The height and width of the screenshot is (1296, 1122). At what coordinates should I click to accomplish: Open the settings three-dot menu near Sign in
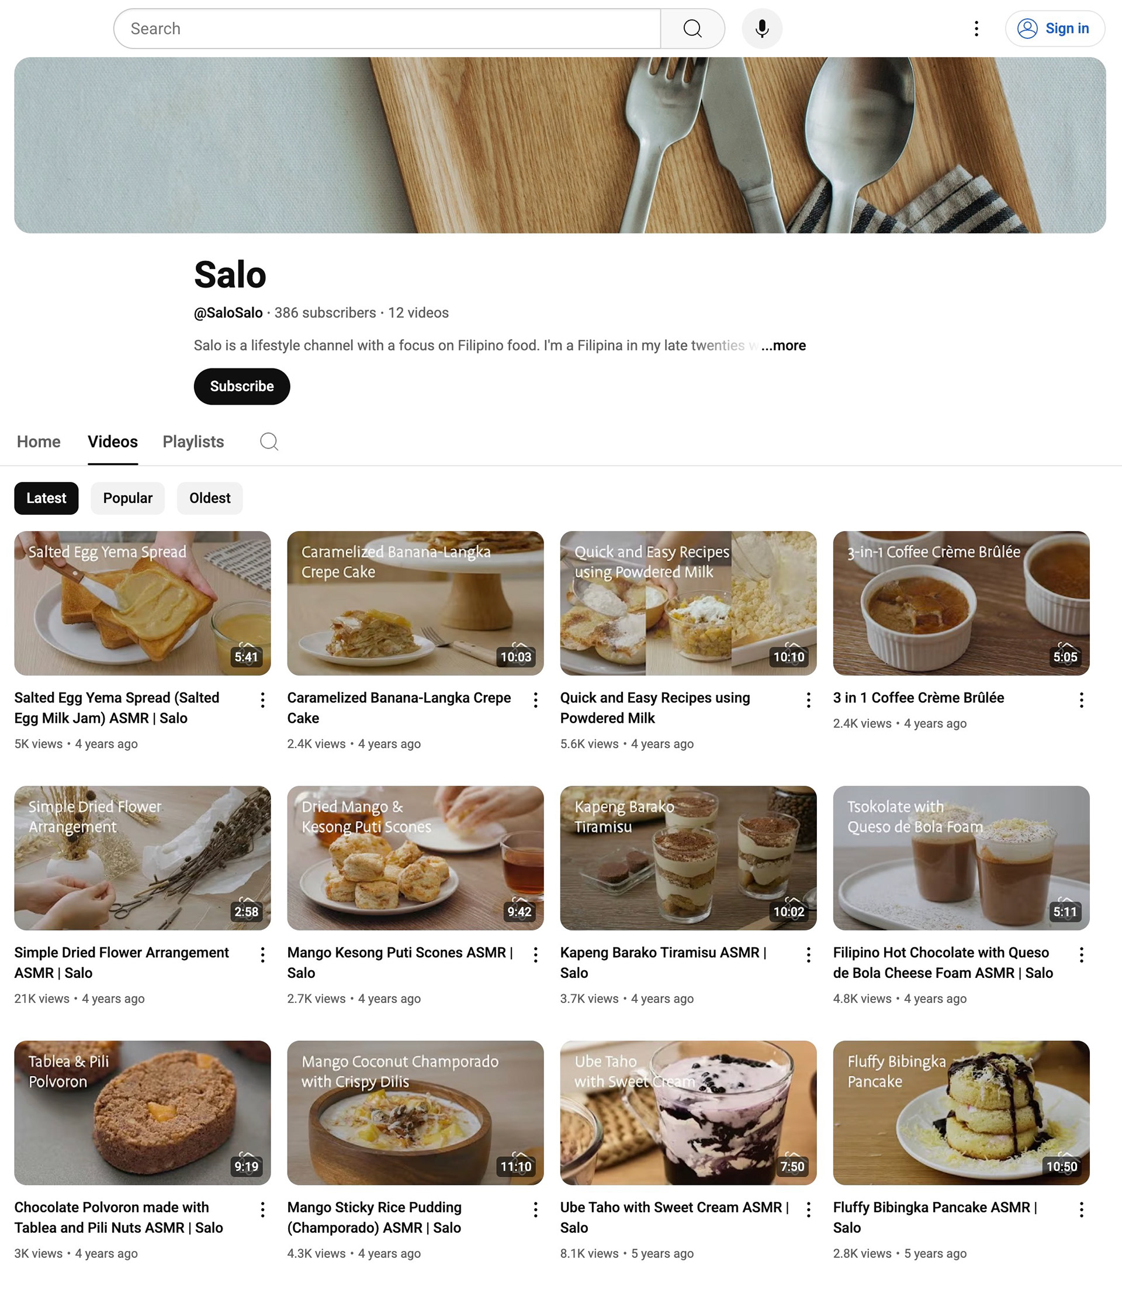click(x=976, y=29)
